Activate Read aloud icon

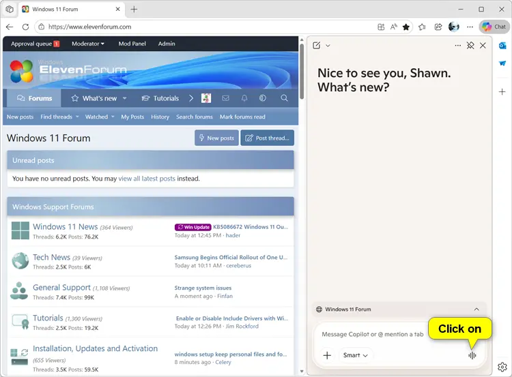pyautogui.click(x=394, y=27)
